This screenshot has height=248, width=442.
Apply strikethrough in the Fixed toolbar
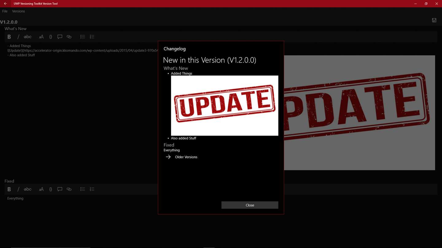point(28,189)
